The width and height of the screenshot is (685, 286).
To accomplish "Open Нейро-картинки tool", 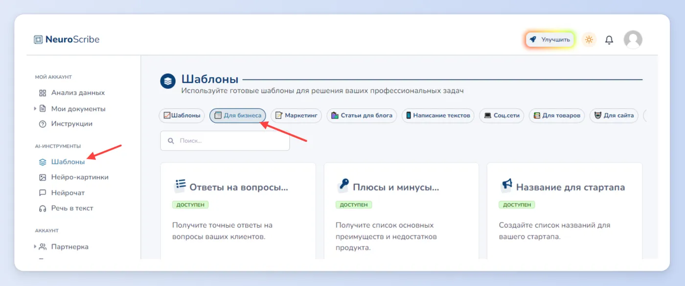I will tap(80, 177).
